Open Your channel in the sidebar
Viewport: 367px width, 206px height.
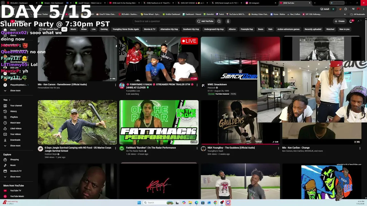(16, 106)
